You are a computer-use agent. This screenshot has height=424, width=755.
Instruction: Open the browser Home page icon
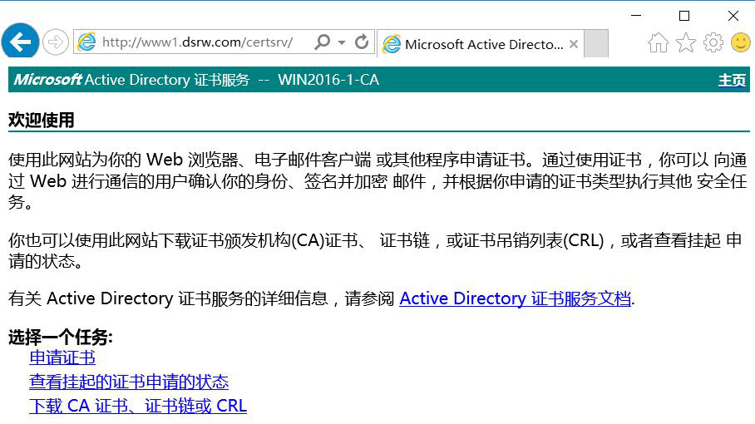coord(659,43)
